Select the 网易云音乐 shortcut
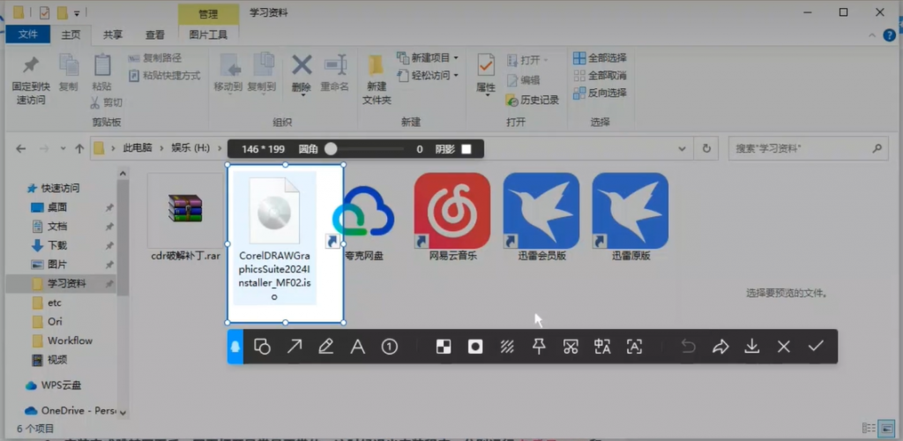This screenshot has width=903, height=441. 452,219
